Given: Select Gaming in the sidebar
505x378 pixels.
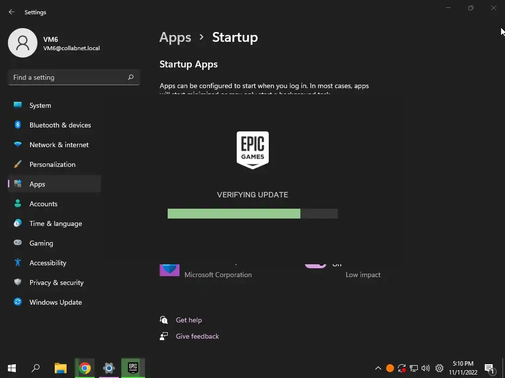Looking at the screenshot, I should (x=54, y=243).
